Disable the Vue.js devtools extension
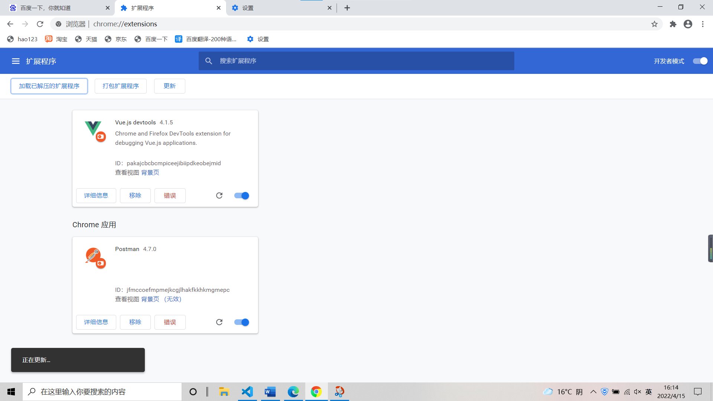 (x=242, y=196)
